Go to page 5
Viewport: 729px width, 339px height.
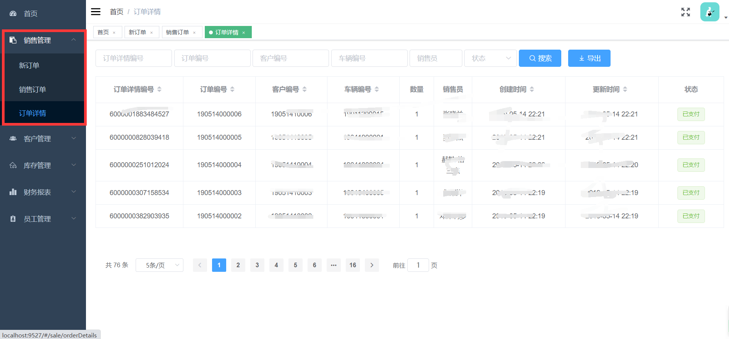[x=295, y=265]
